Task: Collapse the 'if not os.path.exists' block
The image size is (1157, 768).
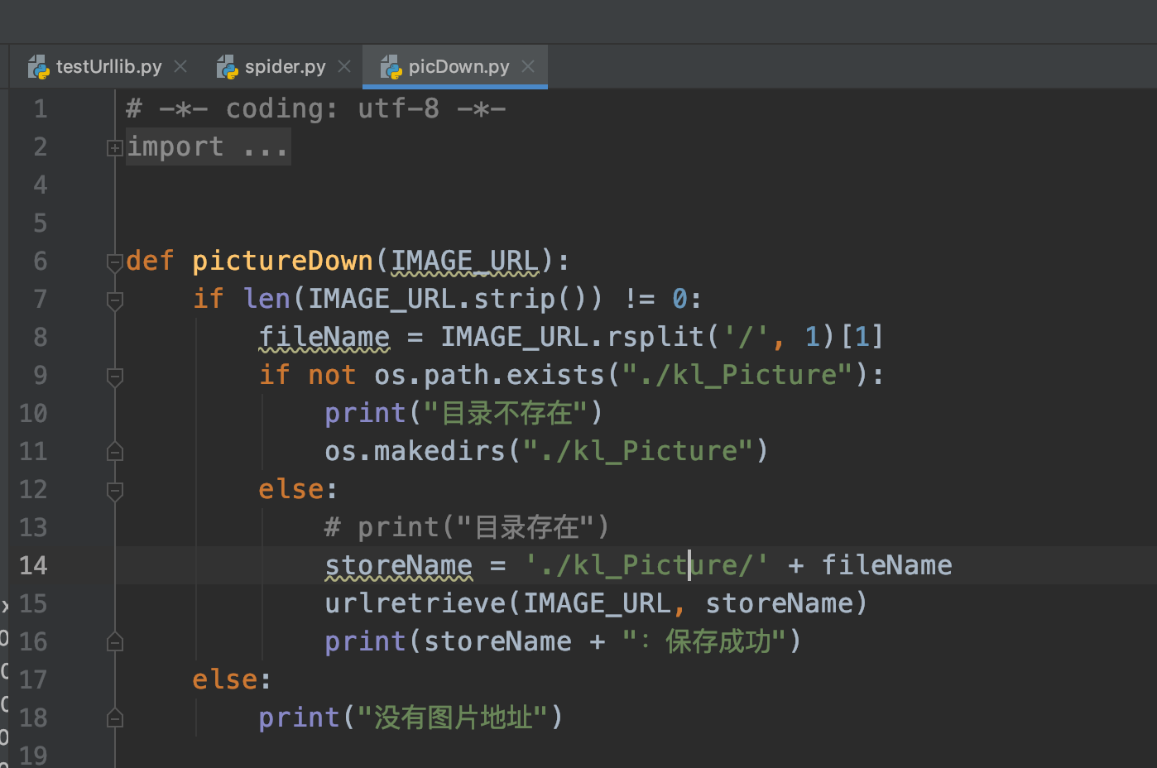Action: 115,377
